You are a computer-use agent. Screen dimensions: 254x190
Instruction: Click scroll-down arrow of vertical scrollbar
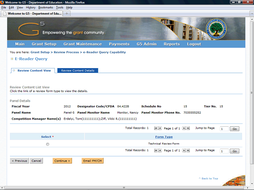pos(252,184)
